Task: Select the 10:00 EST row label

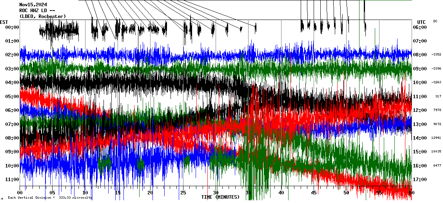Action: 12,166
